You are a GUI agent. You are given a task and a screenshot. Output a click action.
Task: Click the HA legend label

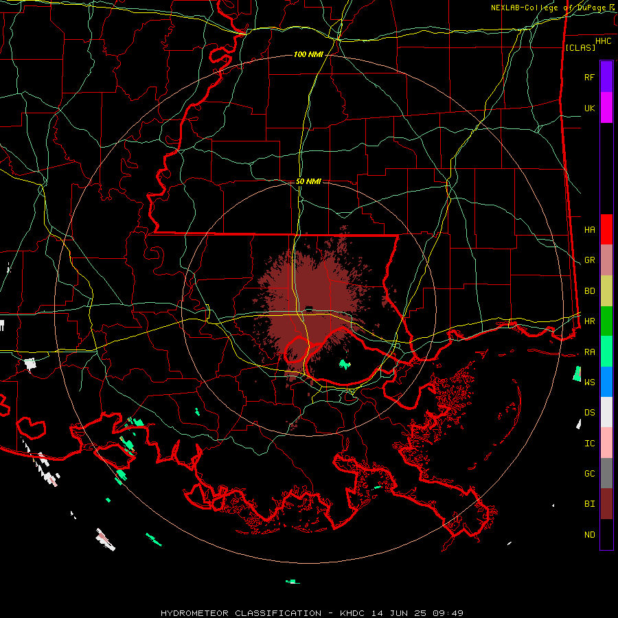click(589, 229)
